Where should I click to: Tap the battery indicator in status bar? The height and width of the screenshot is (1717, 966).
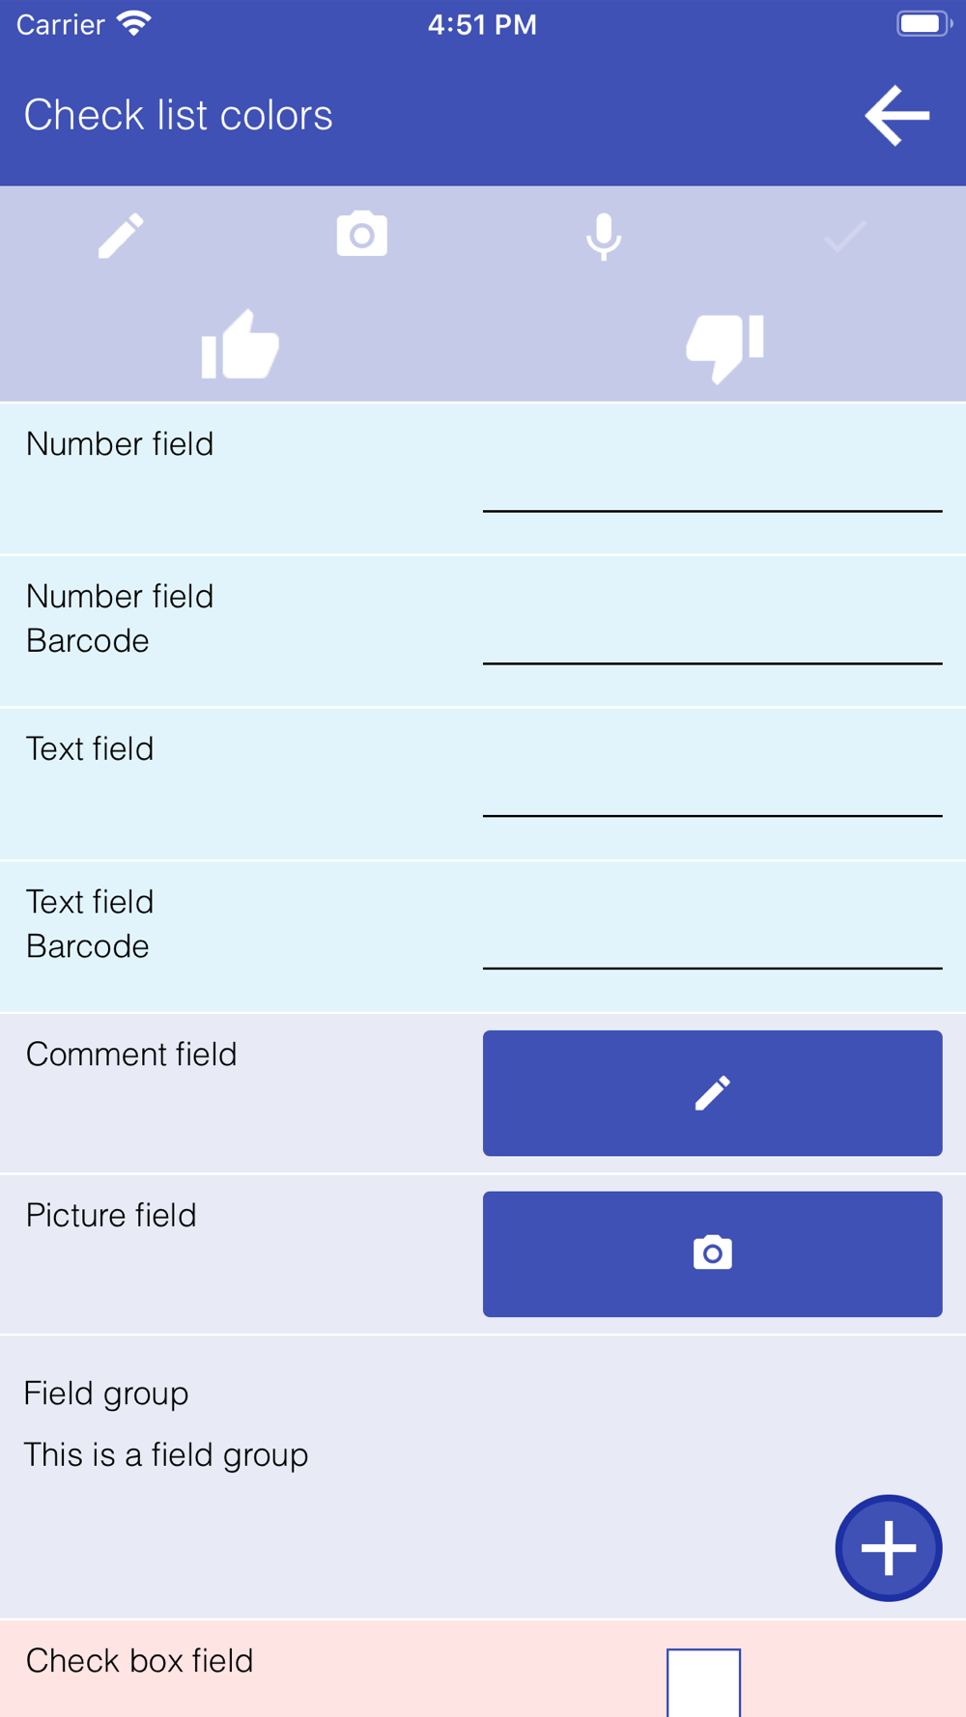click(x=924, y=23)
